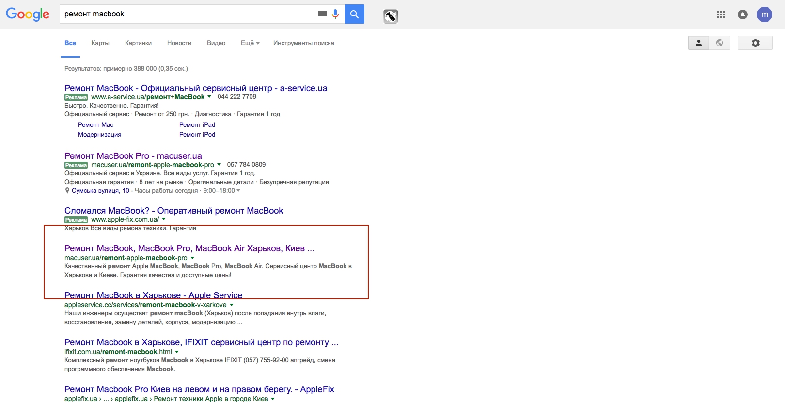The height and width of the screenshot is (402, 785).
Task: Click phone number 044 222 7709
Action: [237, 97]
